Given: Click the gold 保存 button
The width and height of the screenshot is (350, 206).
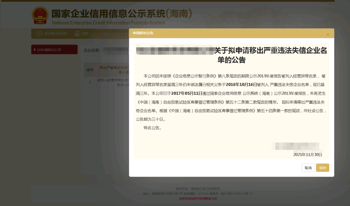Looking at the screenshot, I should pos(322,167).
